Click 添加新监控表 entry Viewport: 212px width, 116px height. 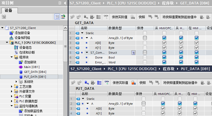point(33,111)
